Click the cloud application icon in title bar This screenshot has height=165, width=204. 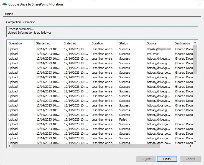pos(5,4)
